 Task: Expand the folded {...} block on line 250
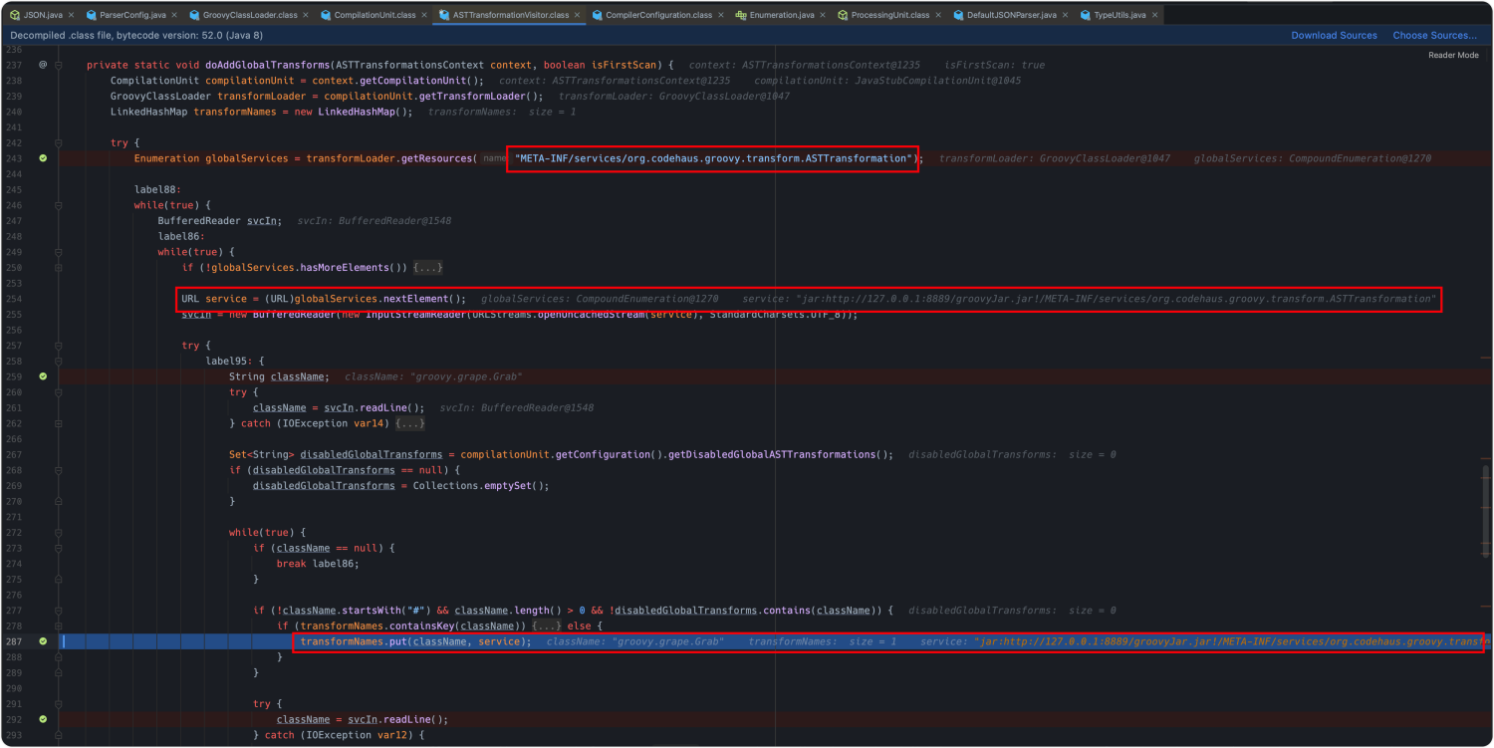tap(428, 268)
